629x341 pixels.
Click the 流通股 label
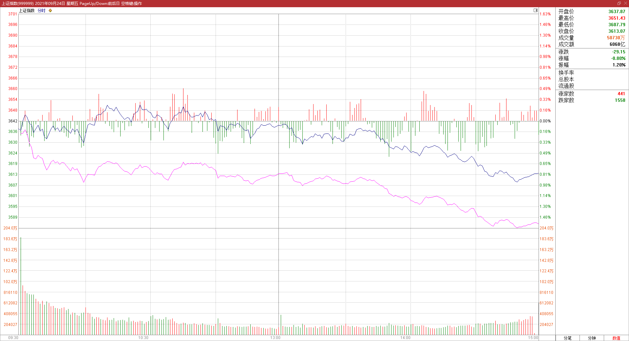(566, 86)
